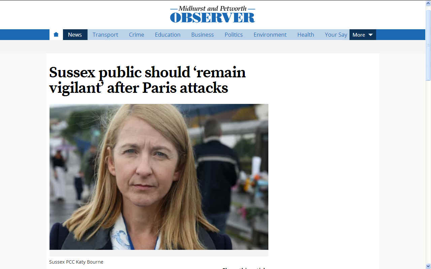Open the Business section
431x269 pixels.
(202, 35)
